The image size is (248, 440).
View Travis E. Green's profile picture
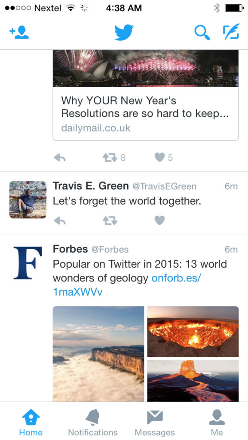click(x=28, y=199)
